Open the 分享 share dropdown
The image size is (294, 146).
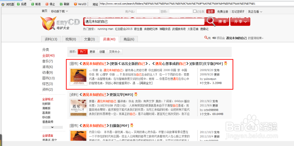pyautogui.click(x=240, y=22)
